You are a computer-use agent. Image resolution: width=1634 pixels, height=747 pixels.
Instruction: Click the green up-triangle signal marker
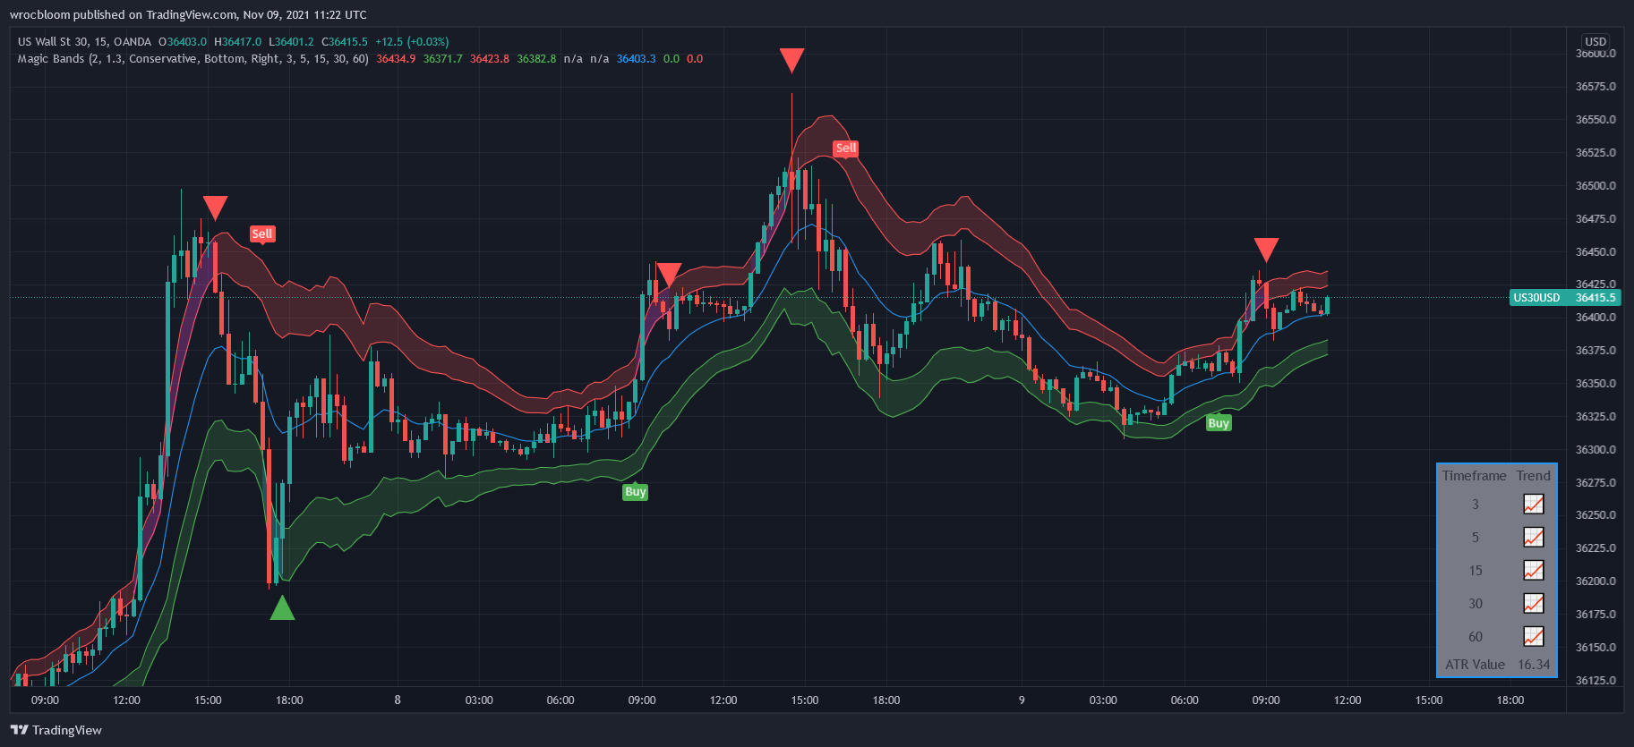point(282,609)
